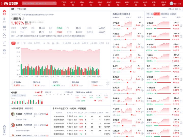Click 通信运营 rise-fall ratio bar
183x137 pixels.
pyautogui.click(x=162, y=29)
